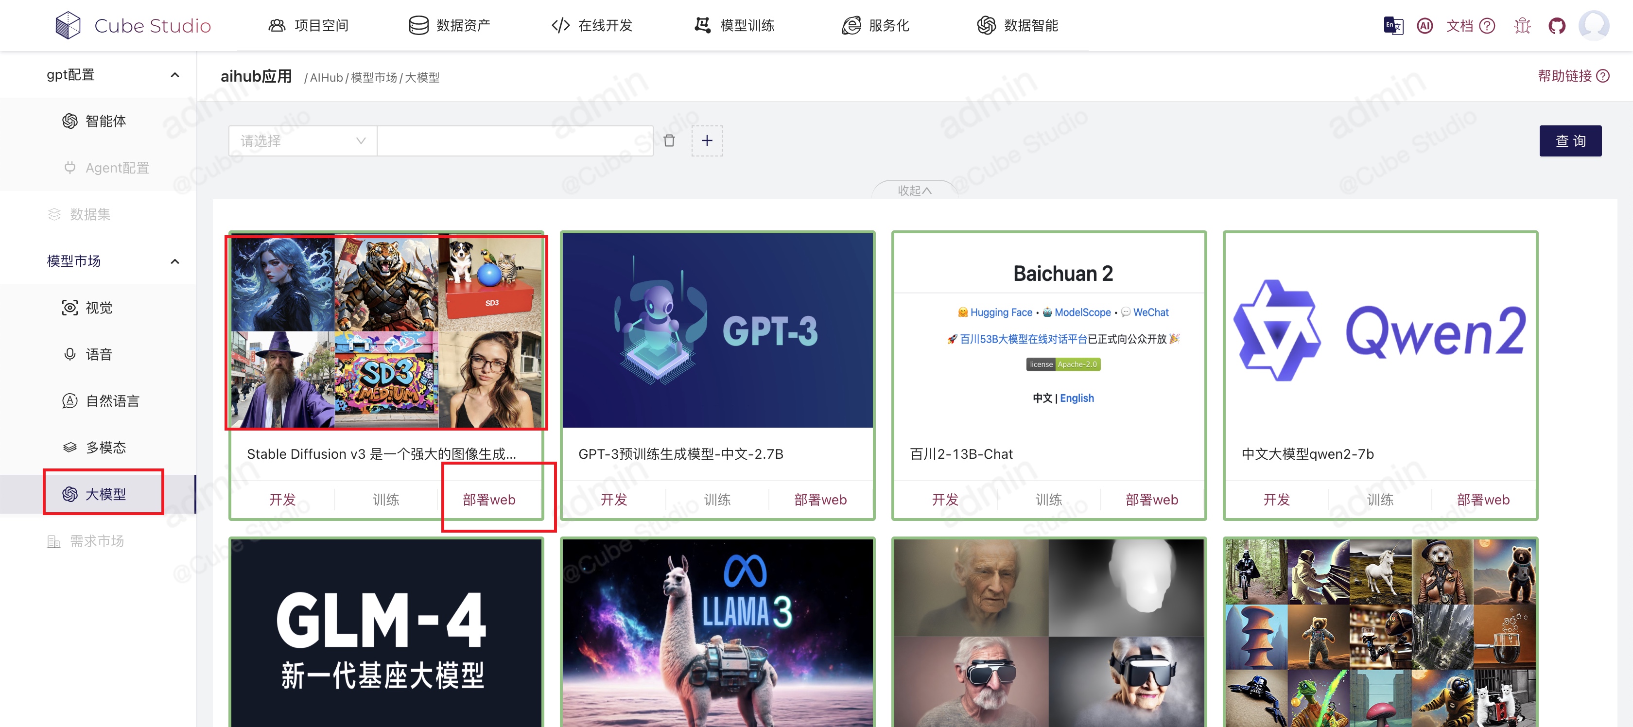Select 视觉 in sidebar
Image resolution: width=1633 pixels, height=727 pixels.
click(99, 308)
